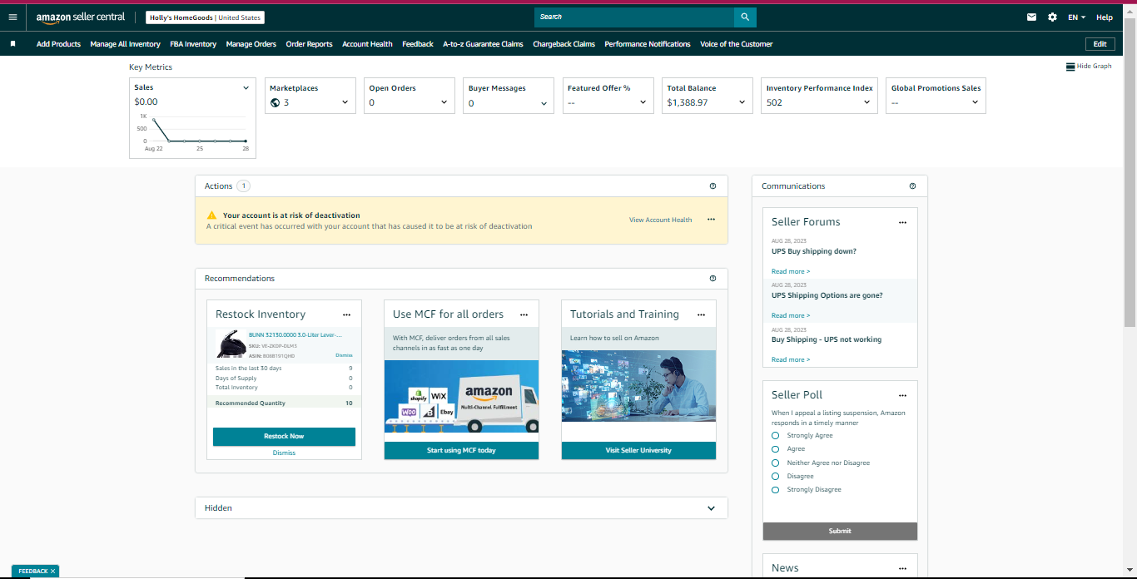The width and height of the screenshot is (1137, 579).
Task: Click the Restock Now button
Action: click(x=284, y=436)
